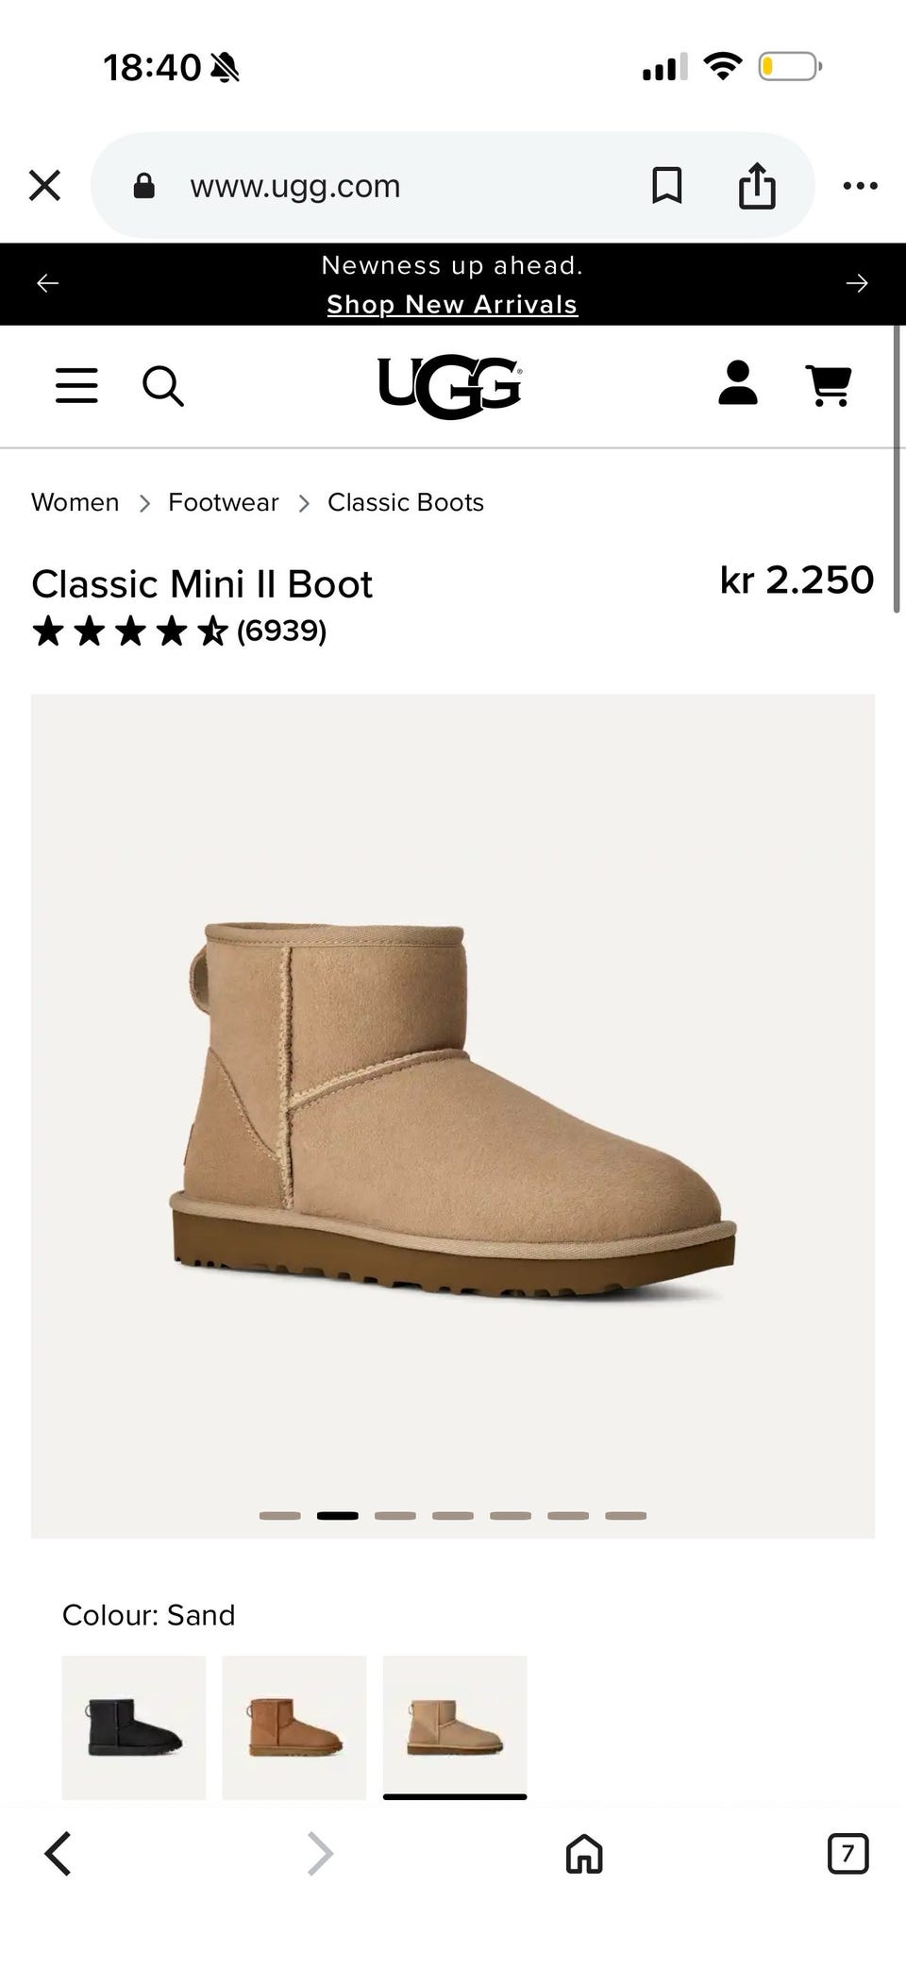Open the hamburger navigation menu
Screen dimensions: 906x1969
coord(76,386)
